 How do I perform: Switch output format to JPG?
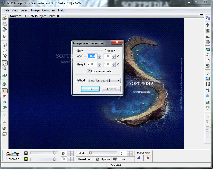(x=5, y=91)
